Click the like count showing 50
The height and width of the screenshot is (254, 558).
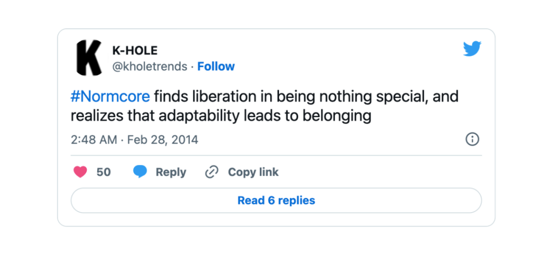(103, 172)
